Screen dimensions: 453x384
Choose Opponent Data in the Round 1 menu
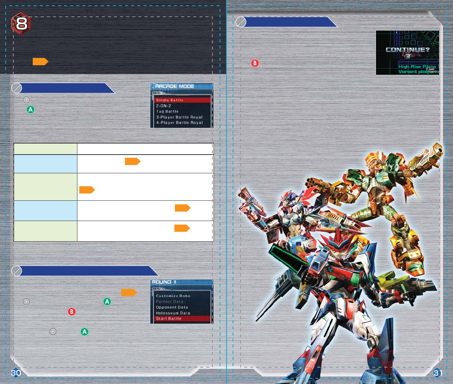tap(172, 307)
